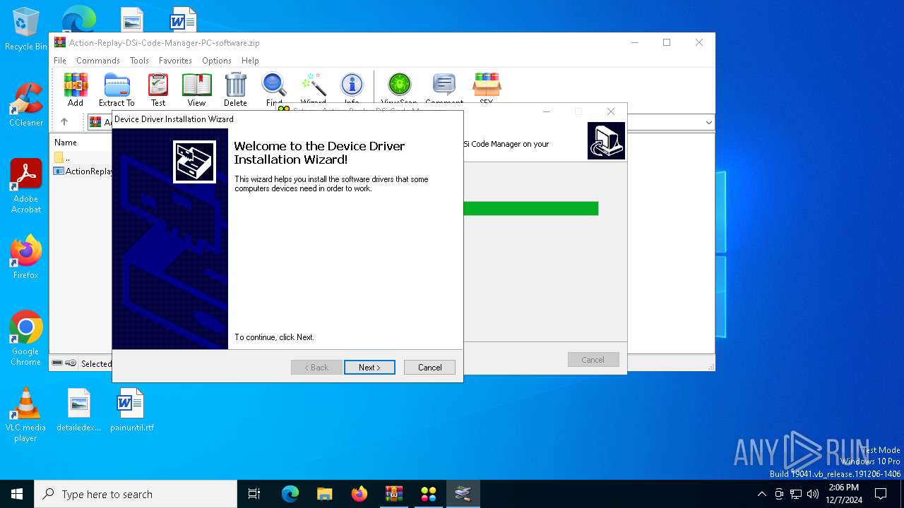Open the Tools menu
This screenshot has width=904, height=508.
click(139, 61)
